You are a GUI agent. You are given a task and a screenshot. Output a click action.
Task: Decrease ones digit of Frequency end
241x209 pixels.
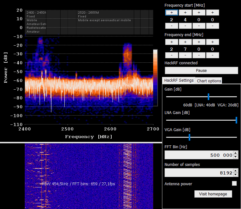pyautogui.click(x=212, y=55)
